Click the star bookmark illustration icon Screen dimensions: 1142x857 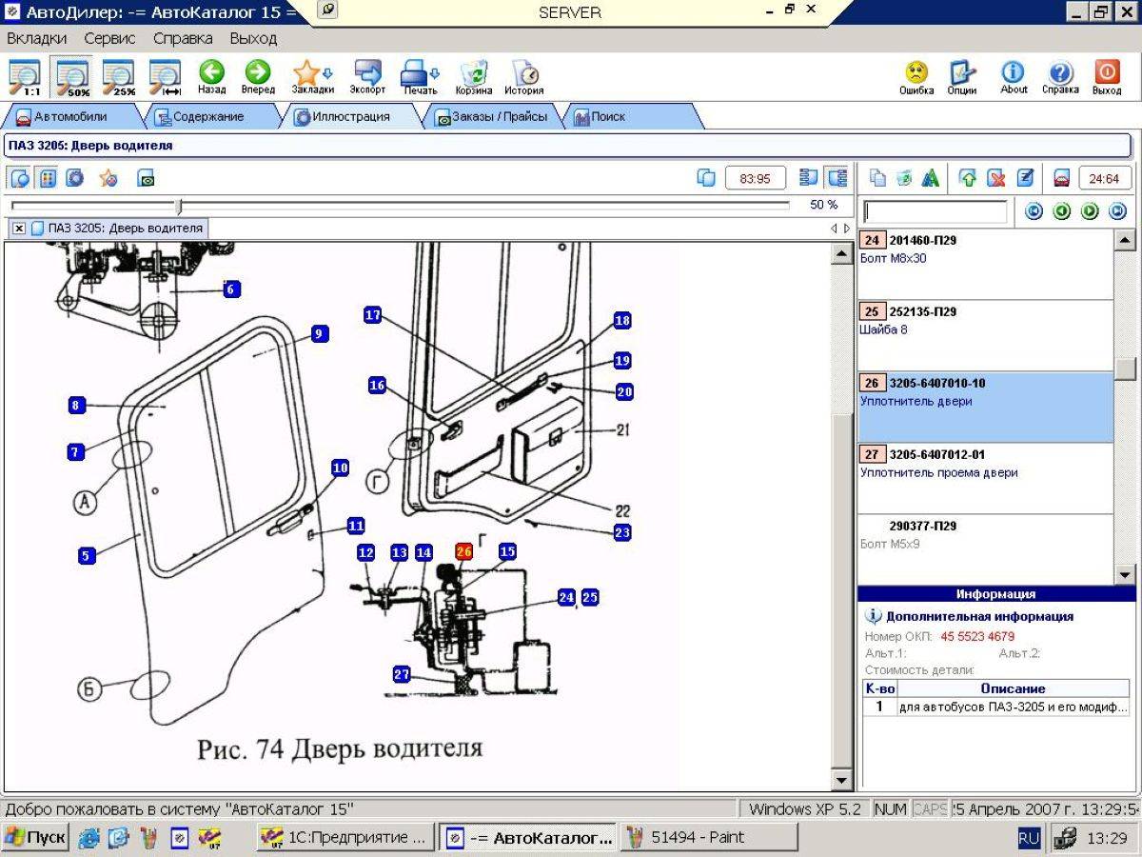click(108, 178)
